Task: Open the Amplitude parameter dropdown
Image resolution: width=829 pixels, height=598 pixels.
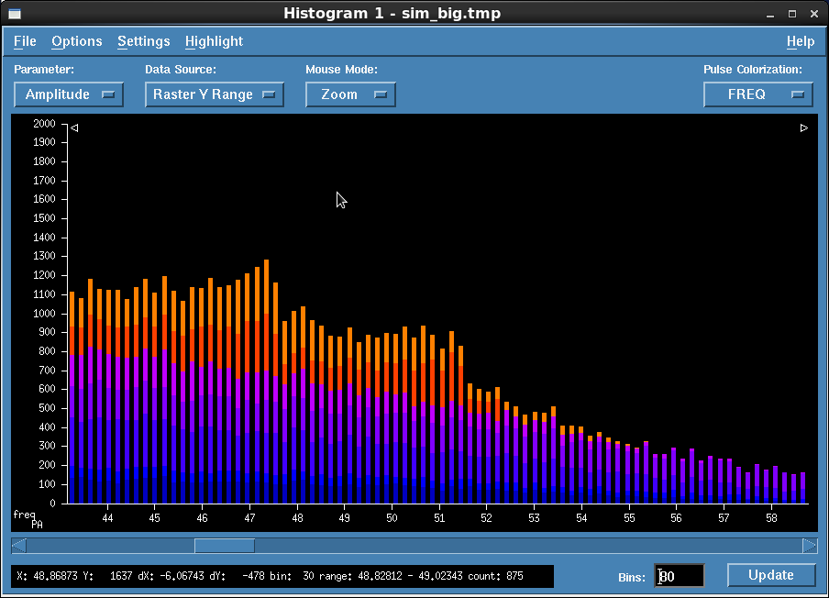Action: [69, 94]
